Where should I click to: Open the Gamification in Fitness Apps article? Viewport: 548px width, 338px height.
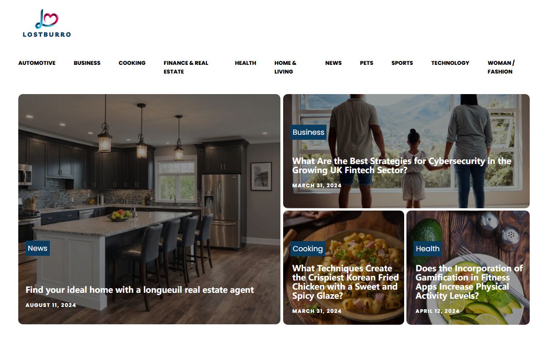click(469, 282)
